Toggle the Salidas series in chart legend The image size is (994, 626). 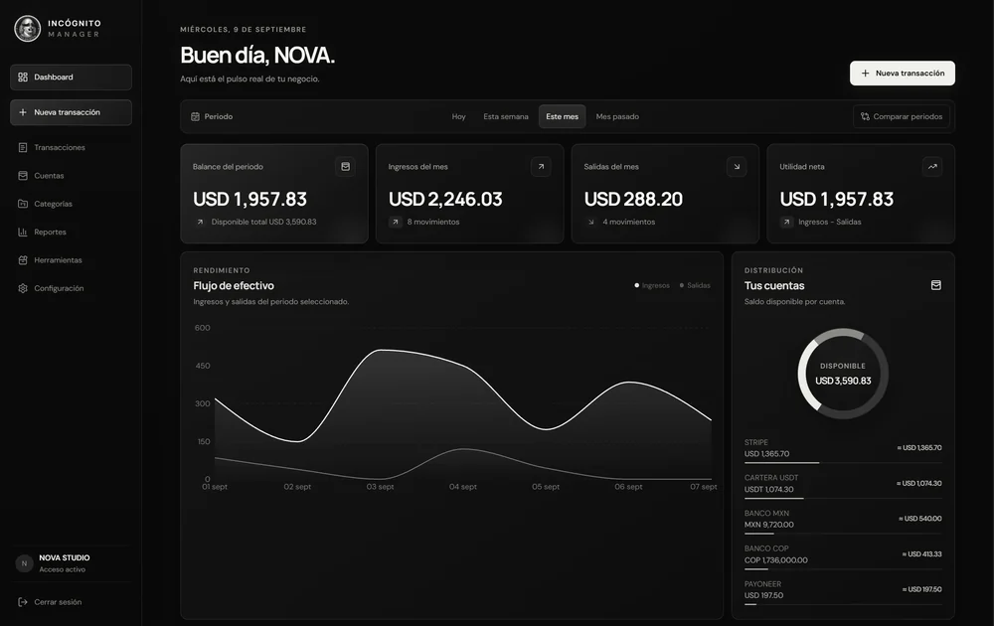tap(695, 286)
